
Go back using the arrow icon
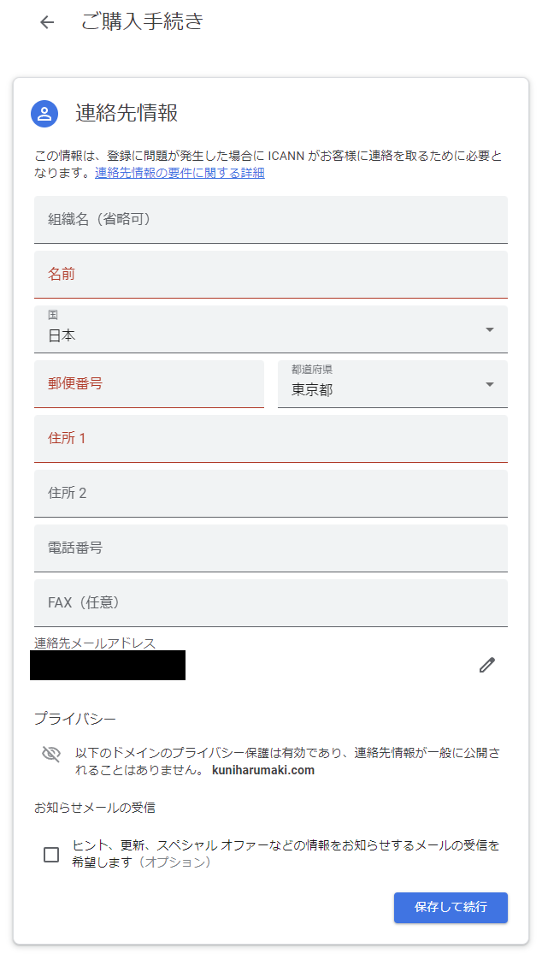pyautogui.click(x=47, y=22)
